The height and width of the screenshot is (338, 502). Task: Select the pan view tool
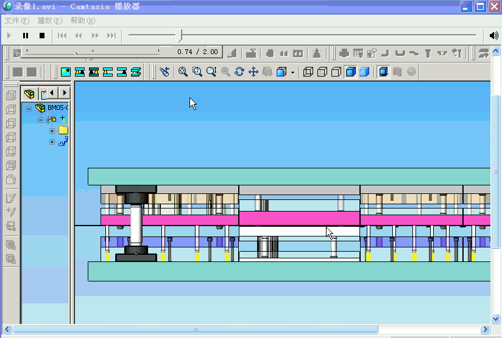253,72
